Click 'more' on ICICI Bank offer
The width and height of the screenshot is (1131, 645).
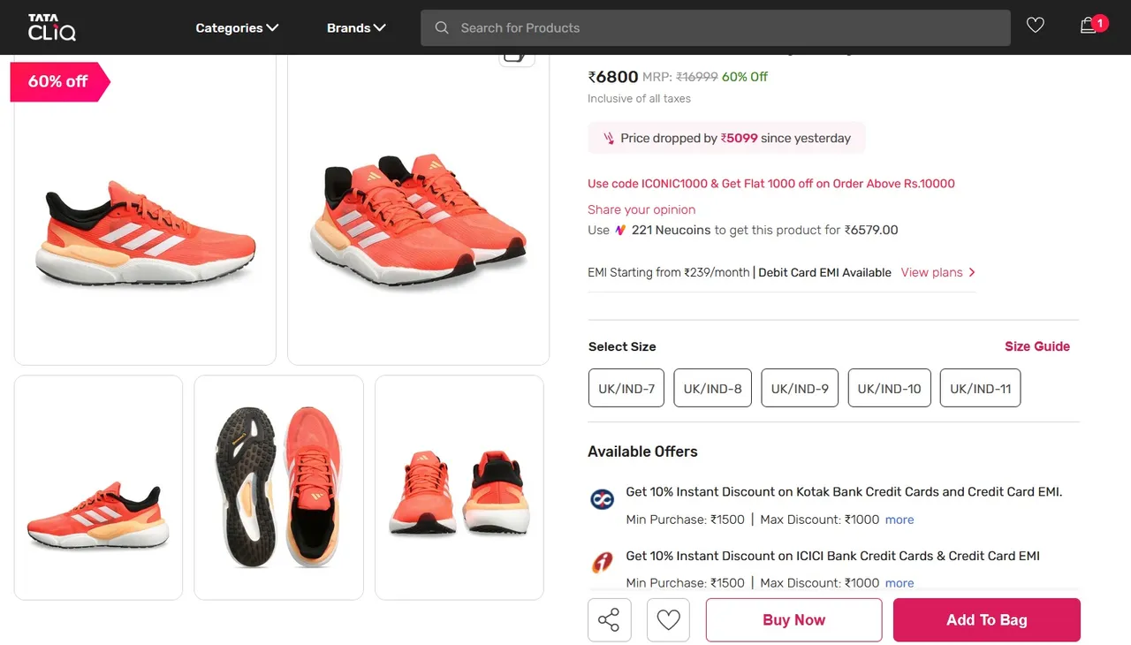click(x=899, y=583)
